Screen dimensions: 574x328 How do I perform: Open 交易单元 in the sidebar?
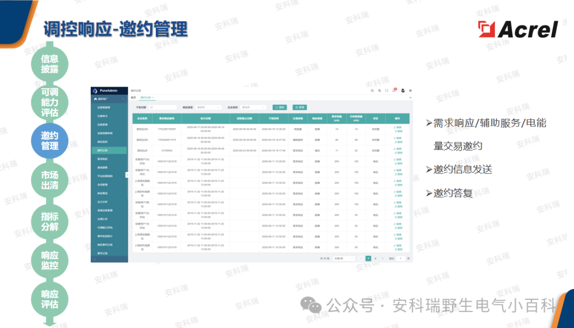(102, 116)
